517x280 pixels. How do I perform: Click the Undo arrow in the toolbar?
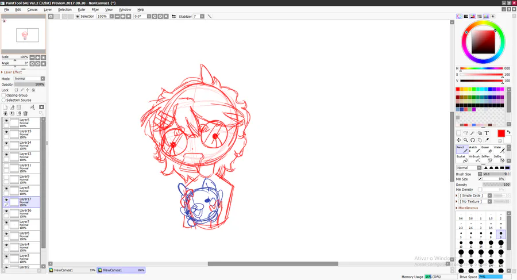(x=51, y=16)
